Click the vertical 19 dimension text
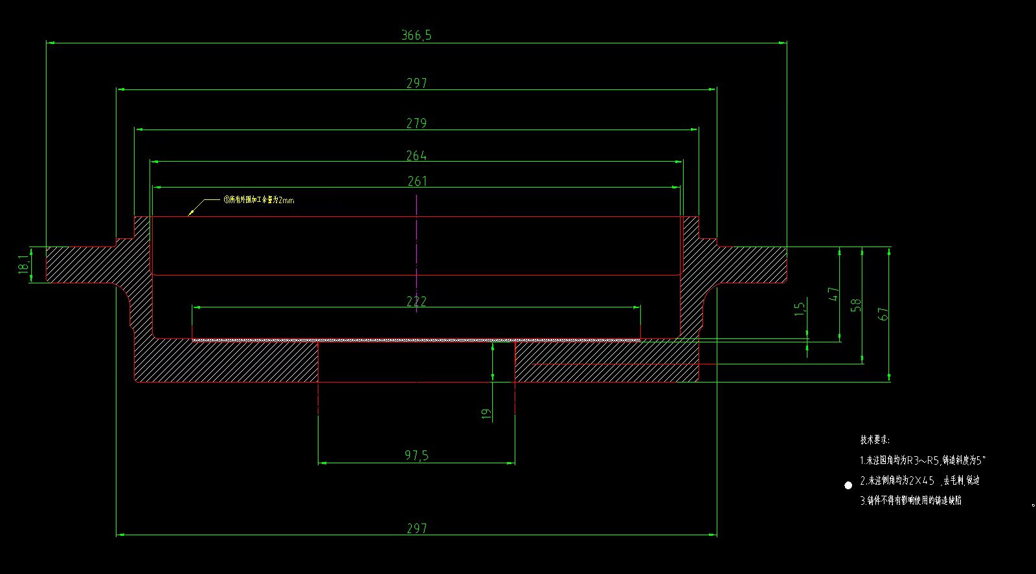 coord(487,413)
